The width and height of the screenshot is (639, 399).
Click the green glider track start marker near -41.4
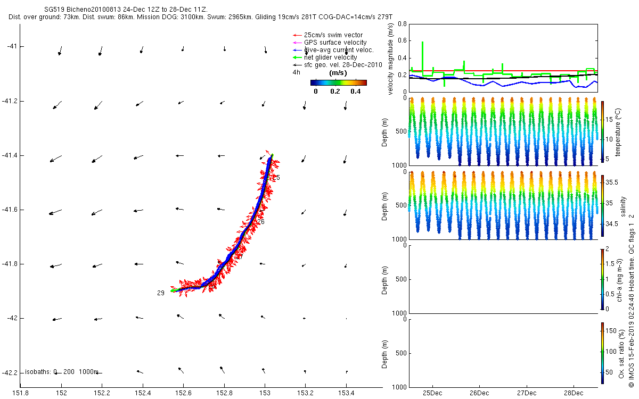click(272, 155)
